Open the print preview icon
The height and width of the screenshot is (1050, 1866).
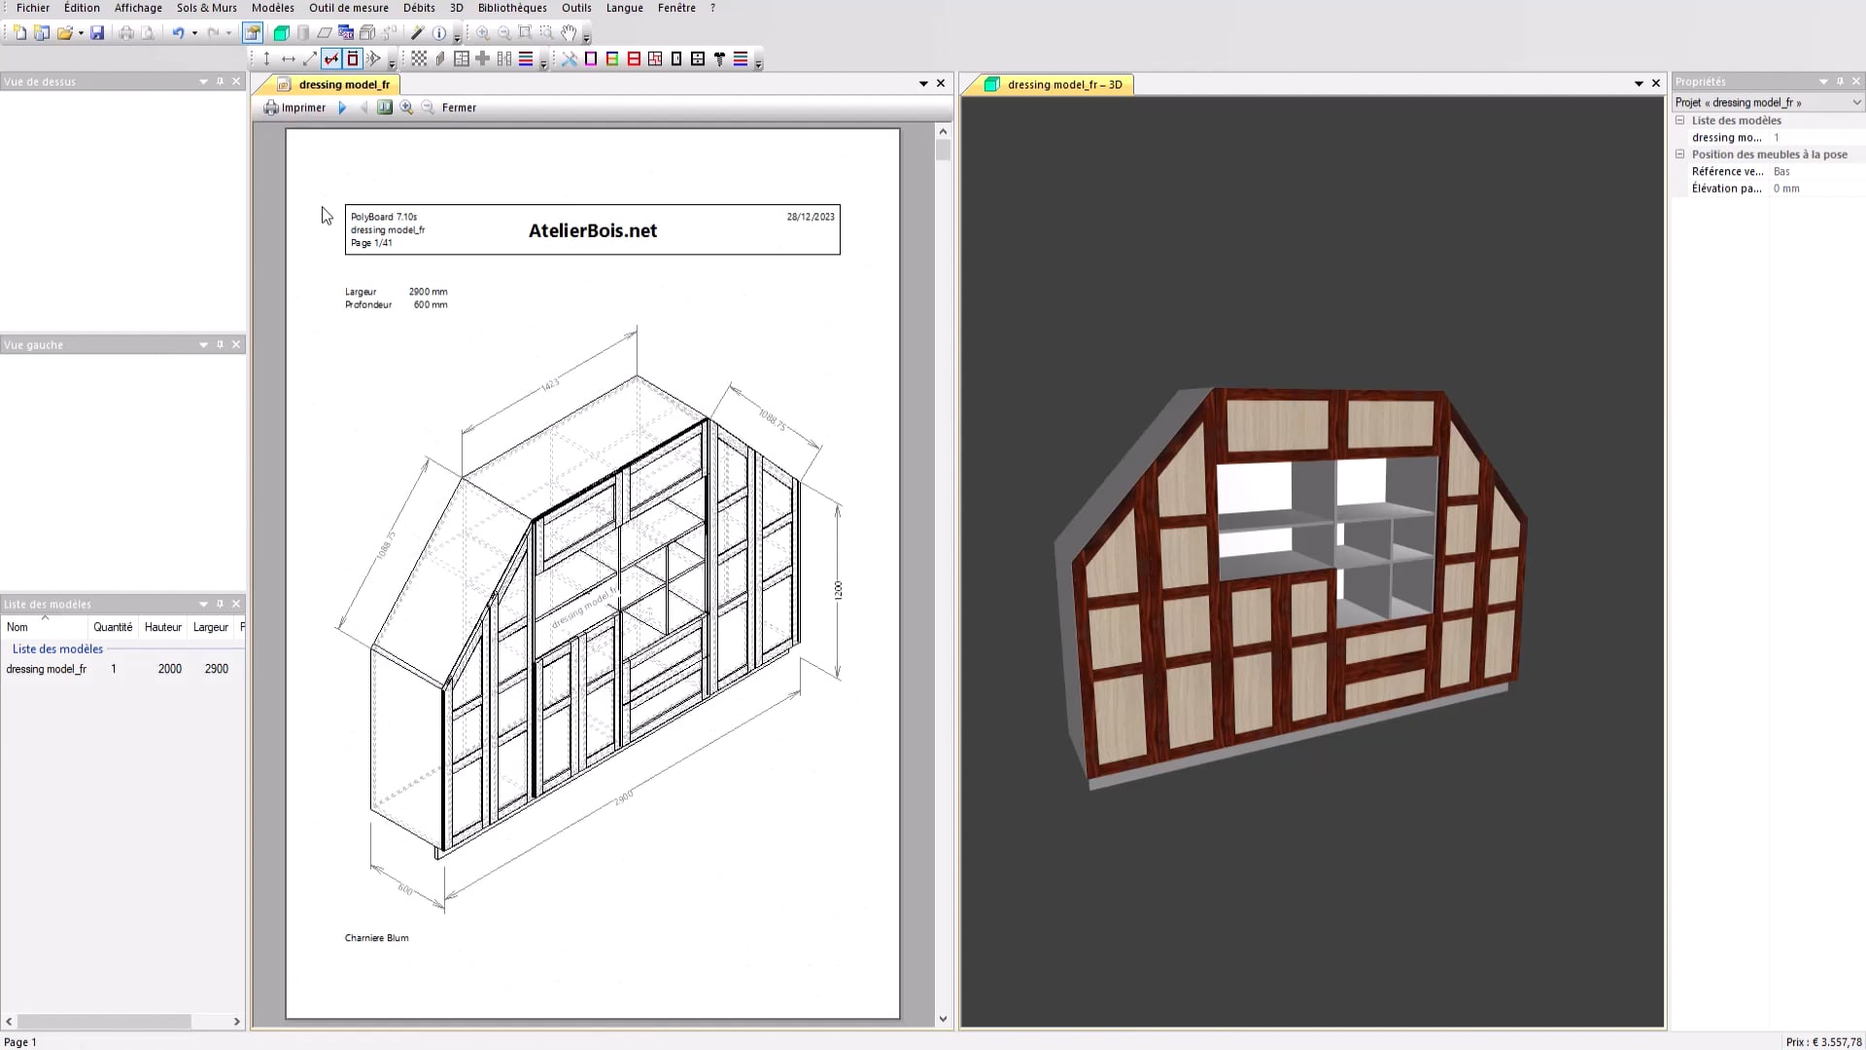(x=147, y=32)
